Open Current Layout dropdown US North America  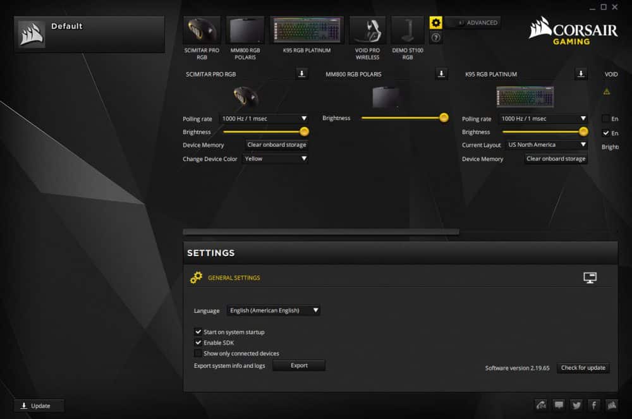point(547,145)
